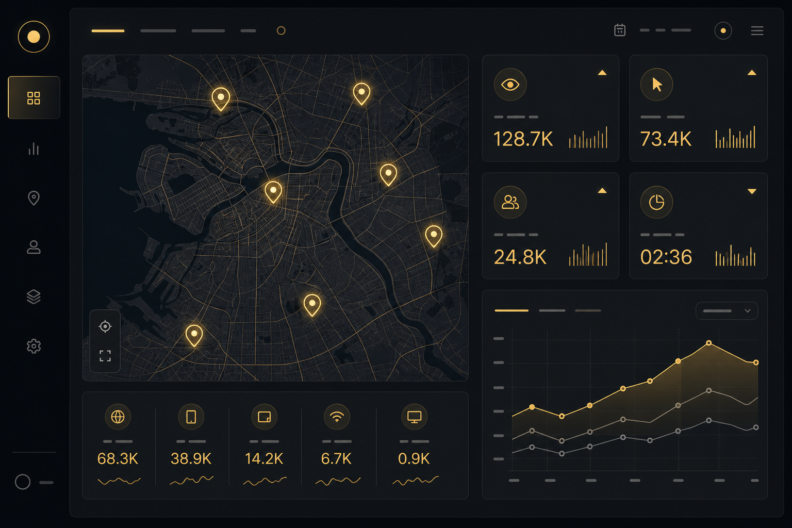Open the hamburger menu in top bar
Viewport: 792px width, 528px height.
[x=757, y=31]
